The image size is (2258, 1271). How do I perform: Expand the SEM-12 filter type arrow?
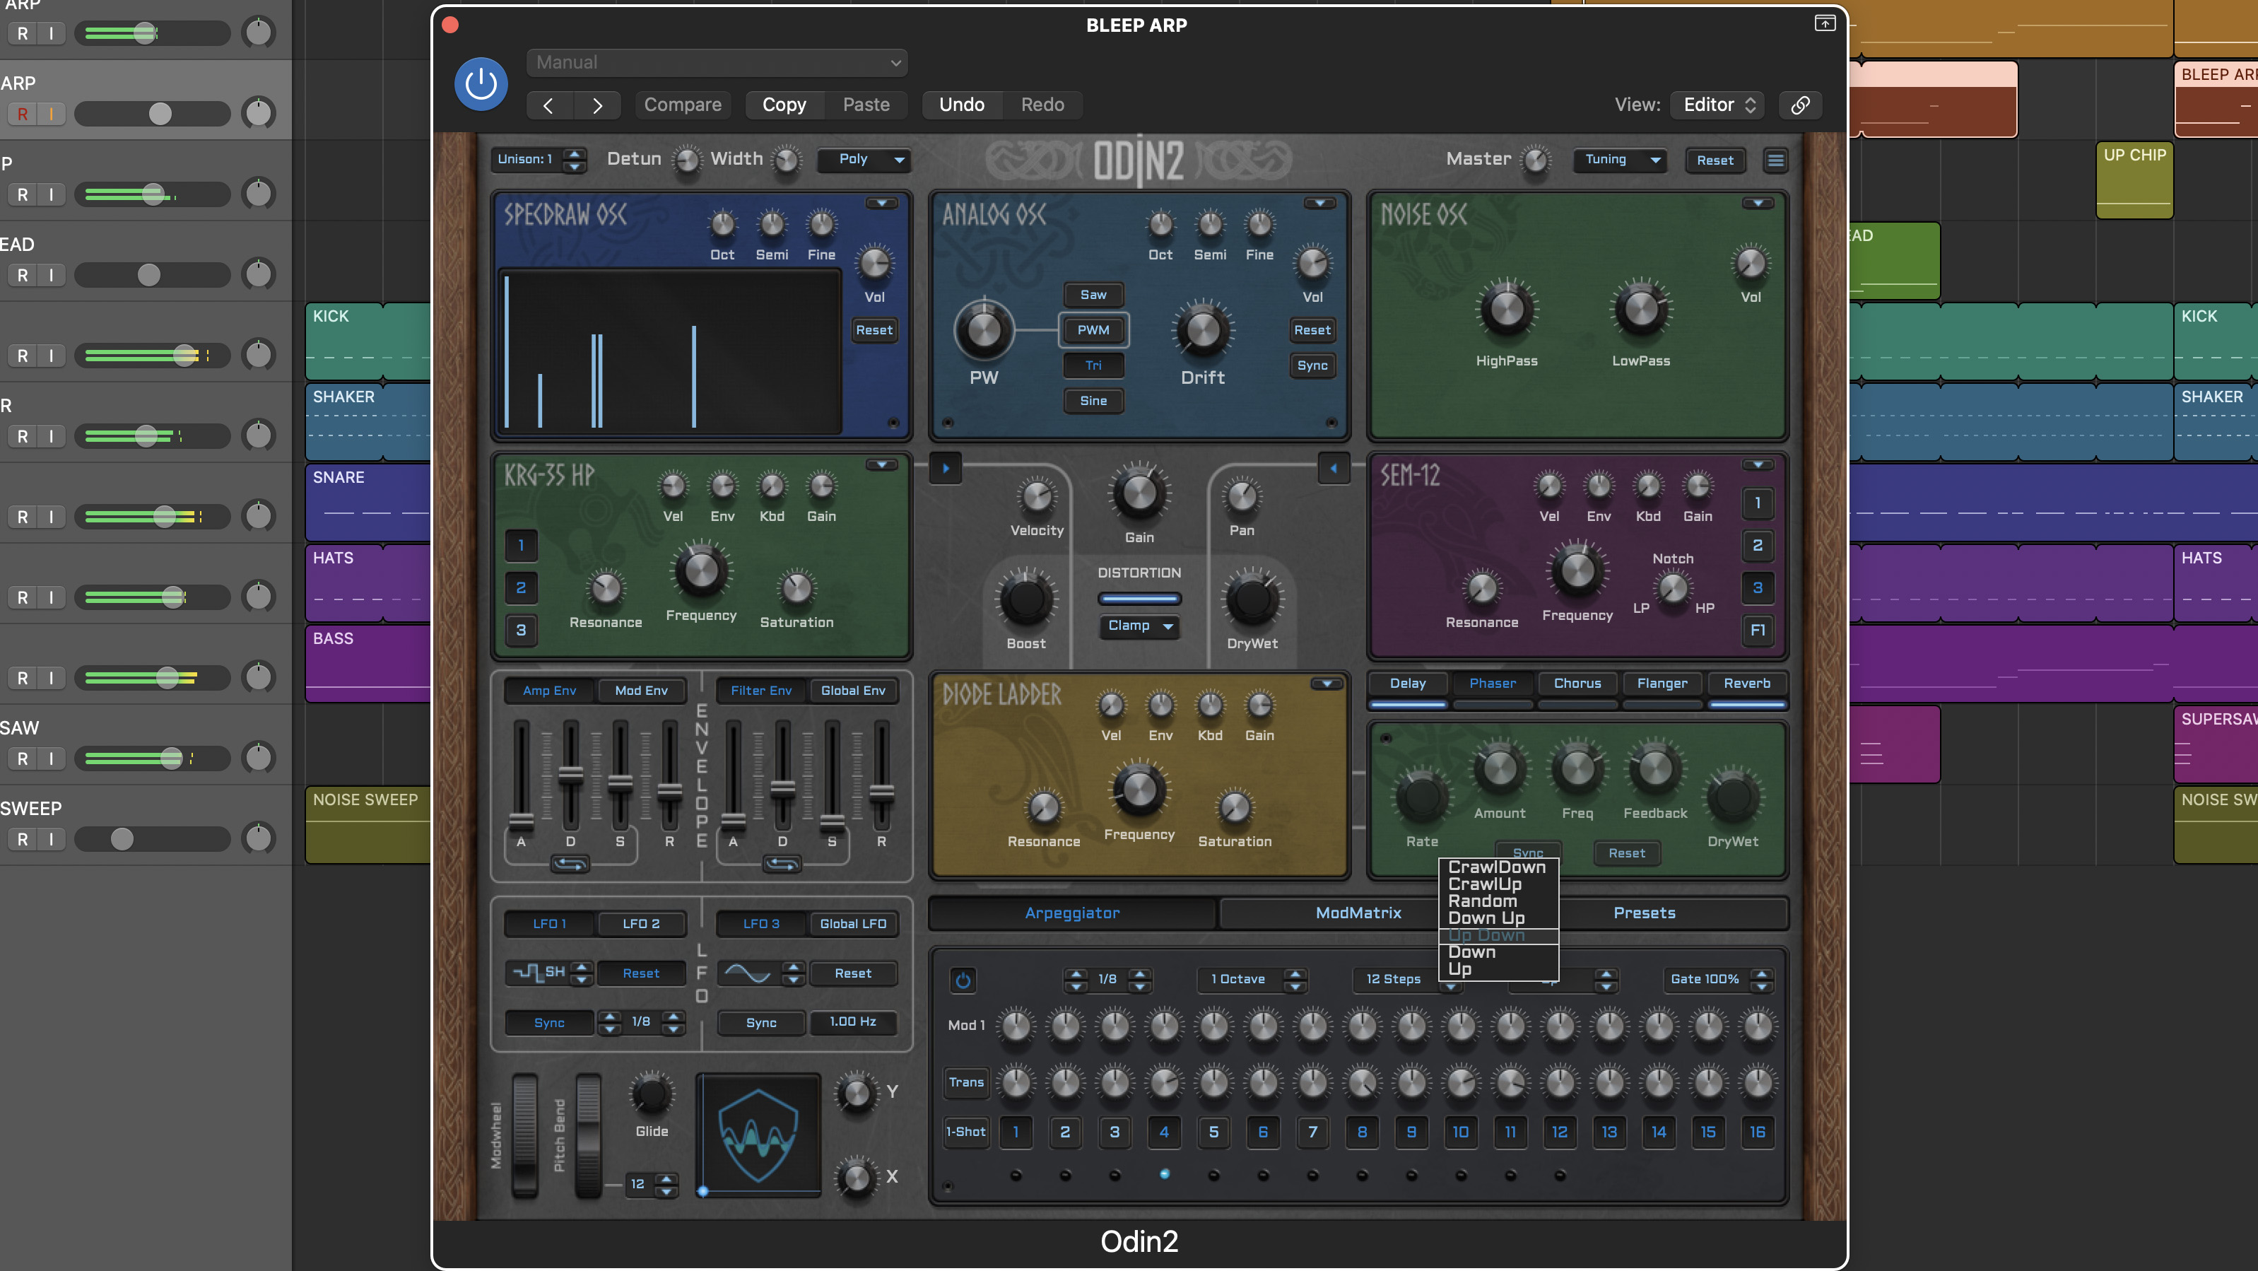(1758, 464)
